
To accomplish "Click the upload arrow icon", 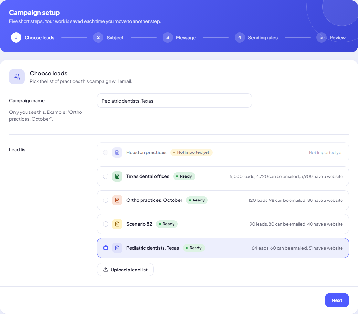I will [105, 270].
